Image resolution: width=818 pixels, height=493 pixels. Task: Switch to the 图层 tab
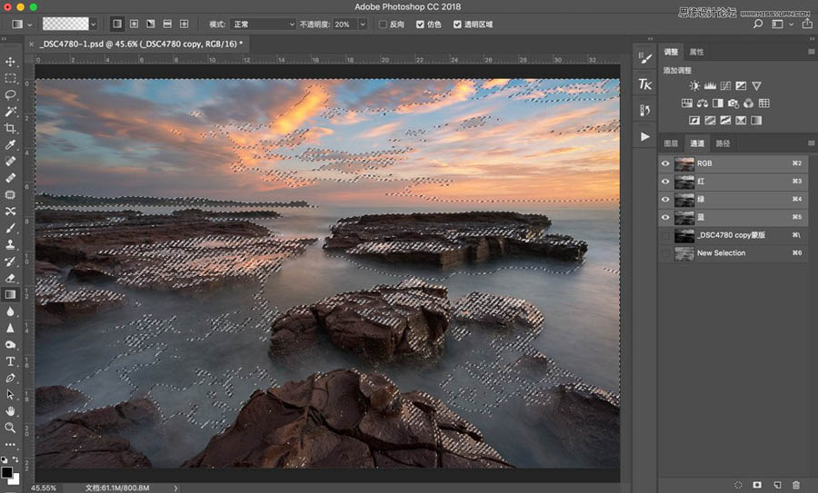pos(671,143)
